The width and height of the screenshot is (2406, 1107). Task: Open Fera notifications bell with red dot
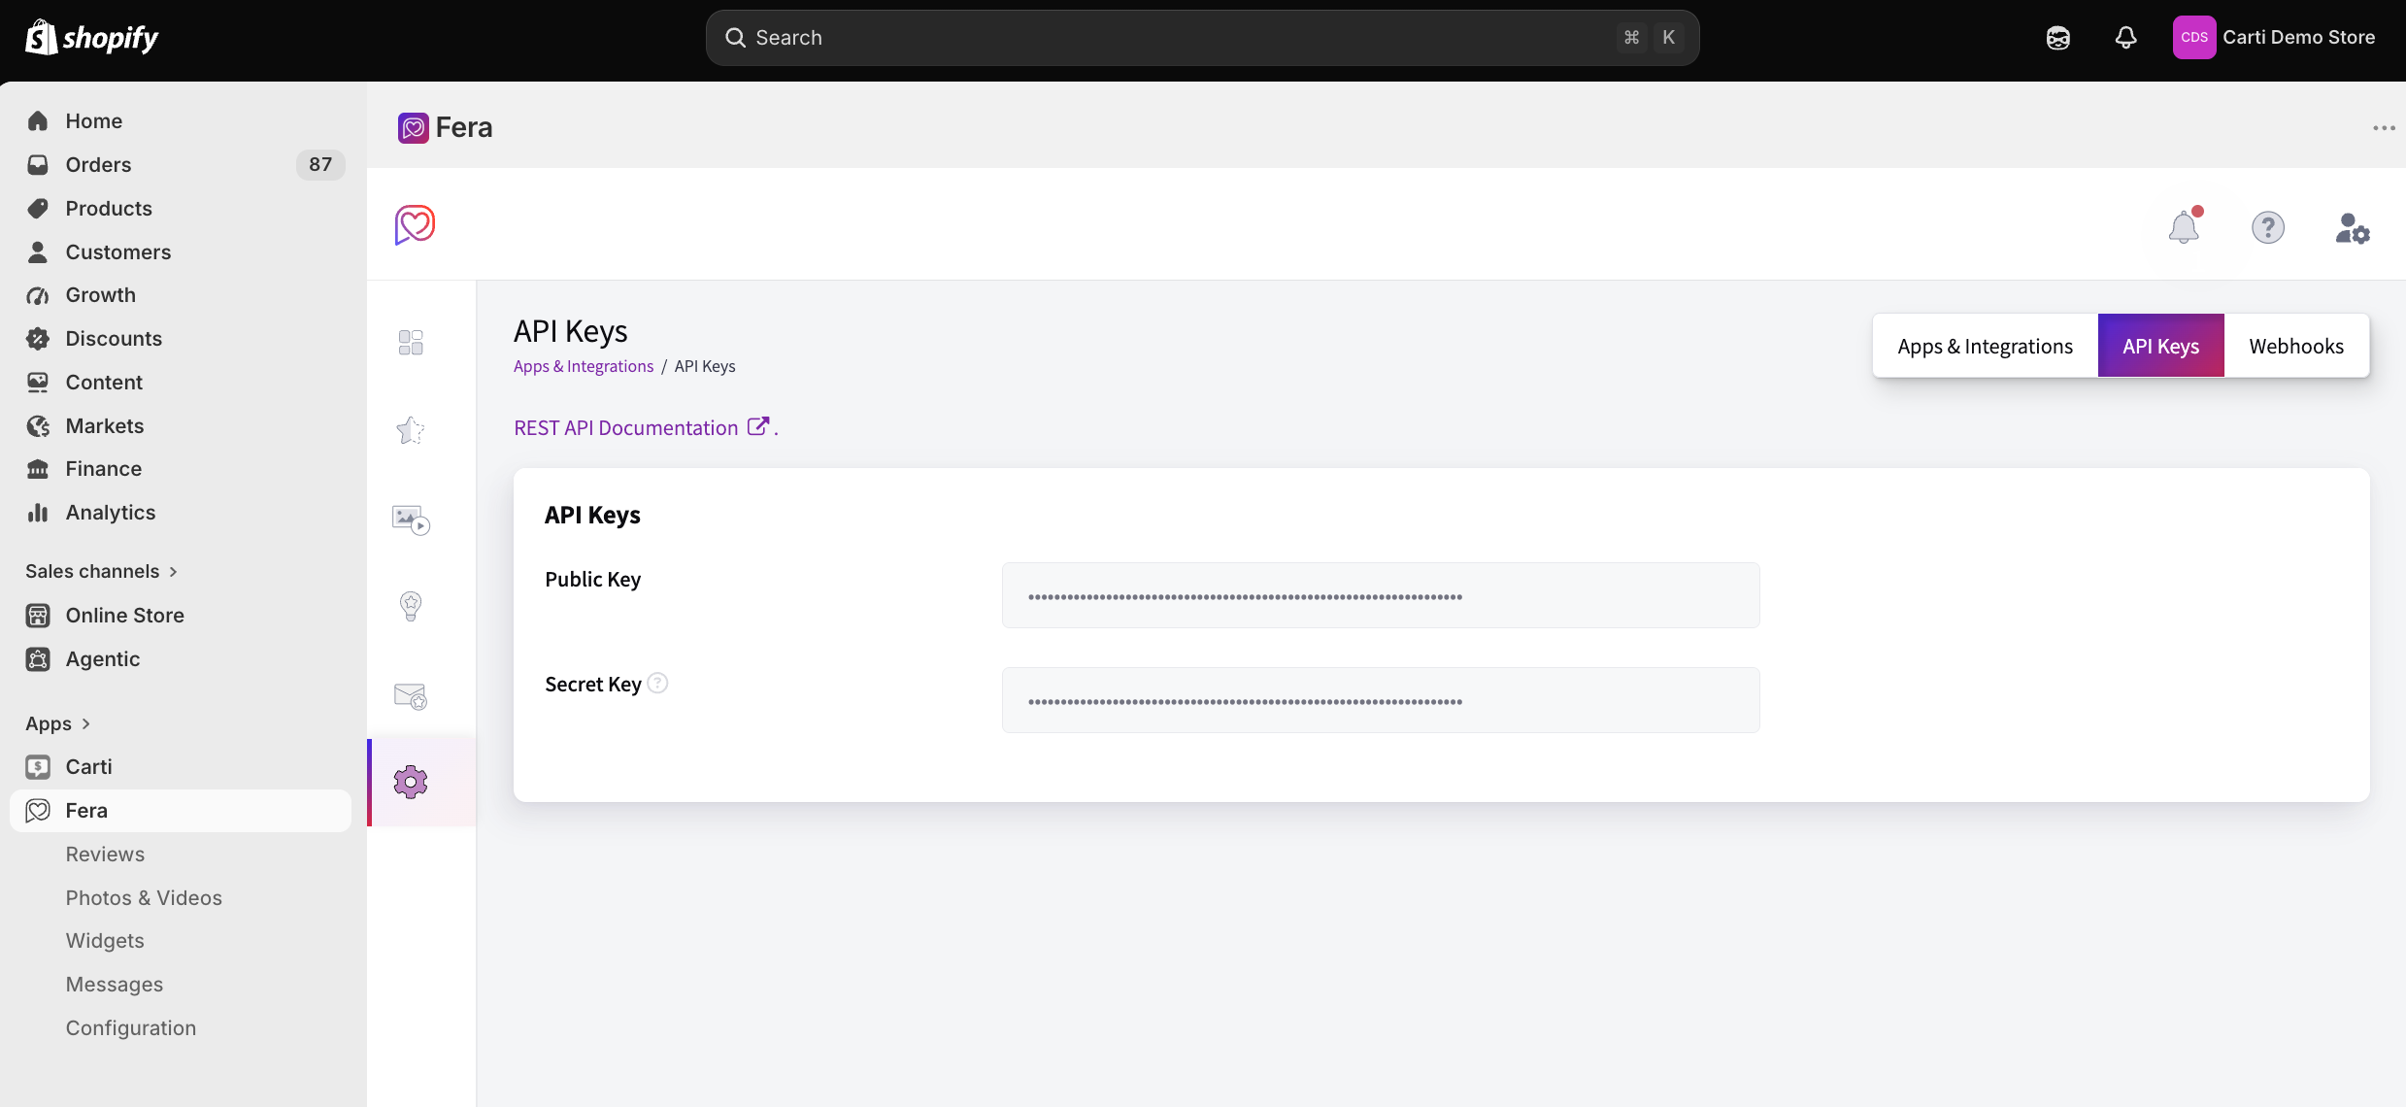tap(2185, 226)
